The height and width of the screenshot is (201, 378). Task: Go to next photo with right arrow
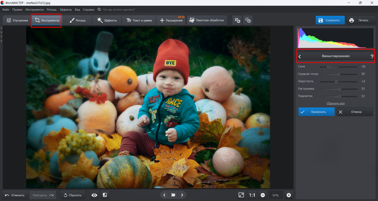(182, 195)
